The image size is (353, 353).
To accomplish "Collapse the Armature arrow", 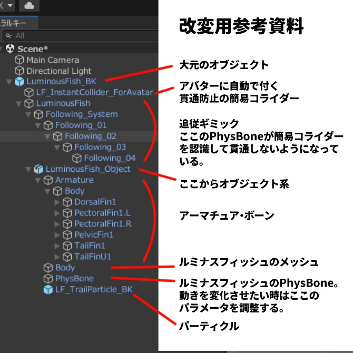I will (x=38, y=180).
